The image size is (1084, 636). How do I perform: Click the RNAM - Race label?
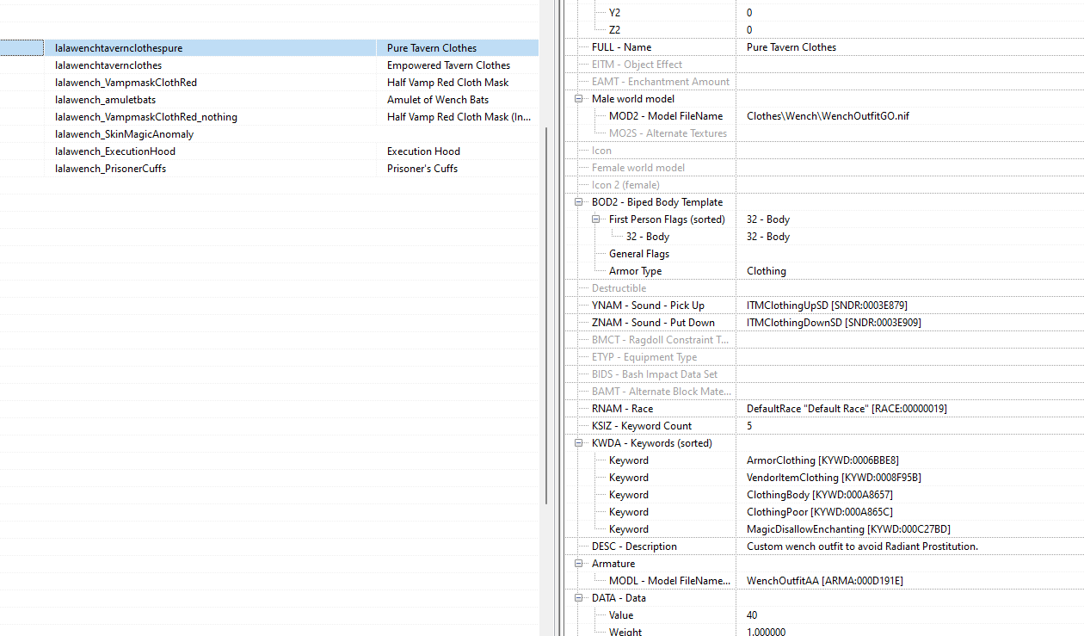point(622,409)
